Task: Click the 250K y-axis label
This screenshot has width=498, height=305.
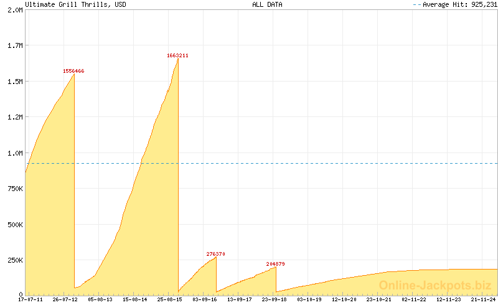Action: (x=14, y=260)
